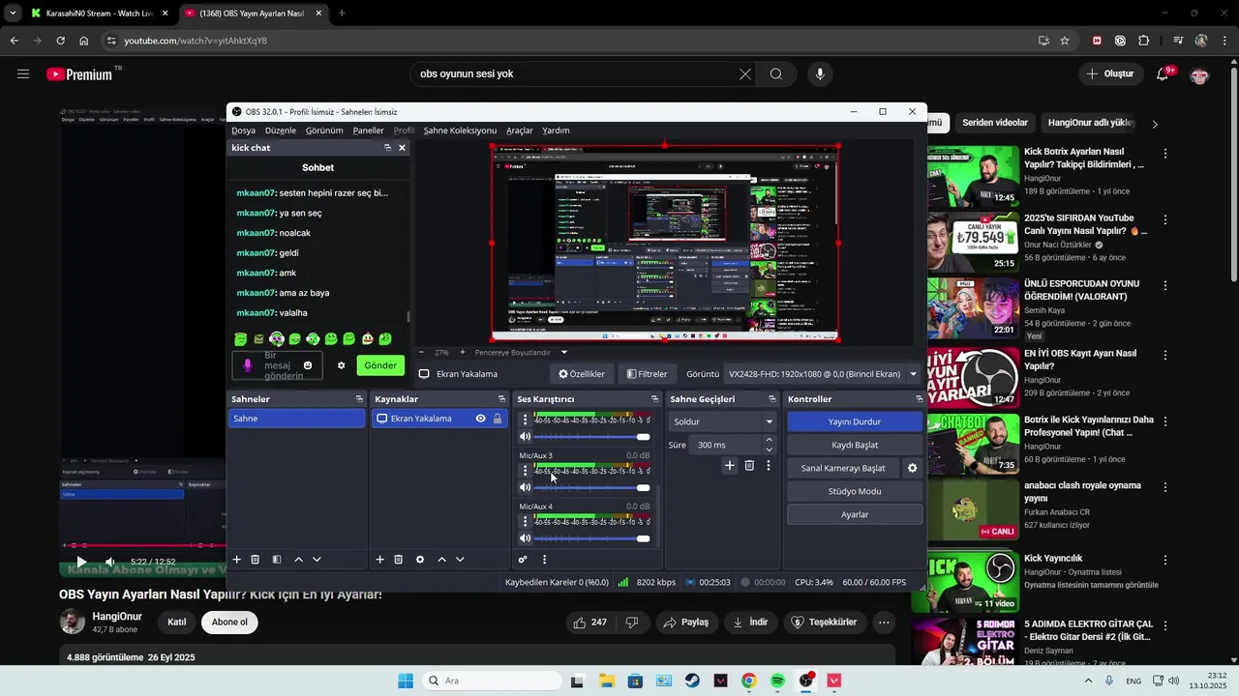The height and width of the screenshot is (696, 1239).
Task: Open Filtreler for the selected source
Action: point(647,374)
